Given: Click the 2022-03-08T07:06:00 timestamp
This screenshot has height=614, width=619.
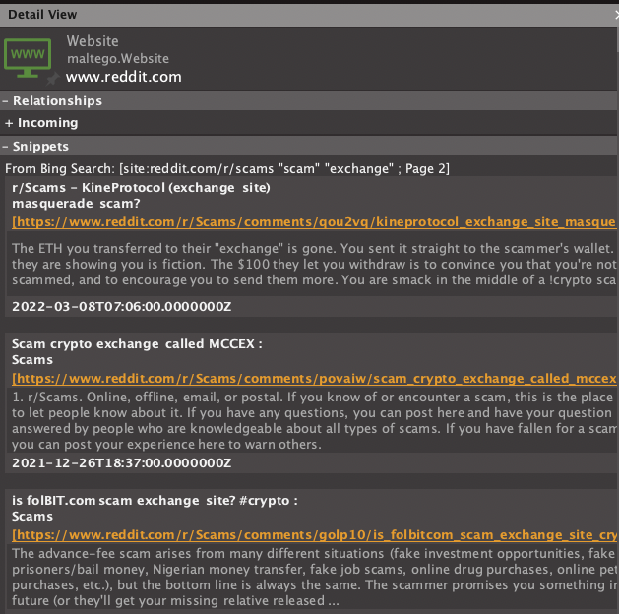Looking at the screenshot, I should pos(122,307).
